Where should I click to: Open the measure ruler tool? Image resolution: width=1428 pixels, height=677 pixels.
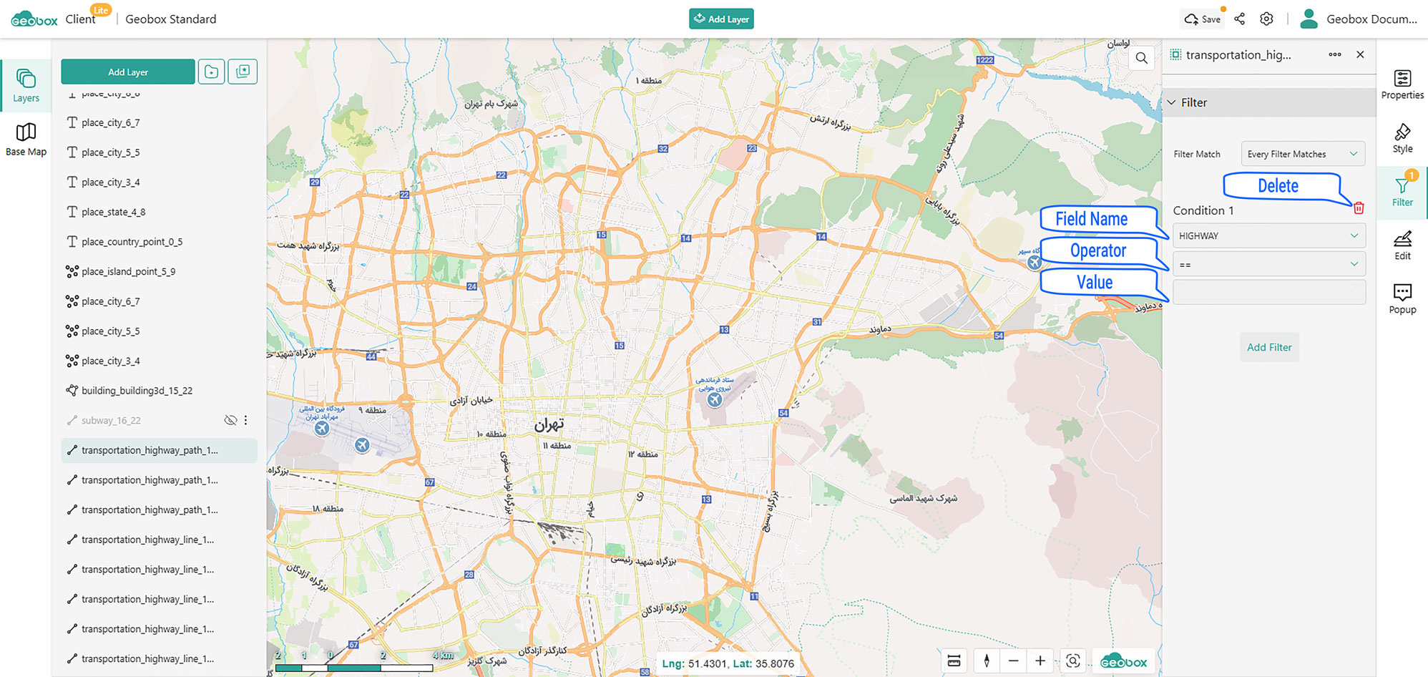pyautogui.click(x=954, y=661)
